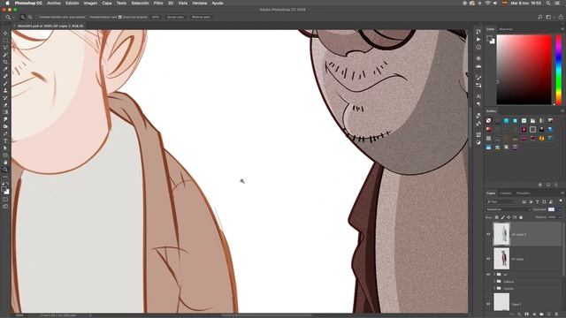Open the workspace switcher in options bar
This screenshot has width=566, height=318.
click(x=549, y=17)
